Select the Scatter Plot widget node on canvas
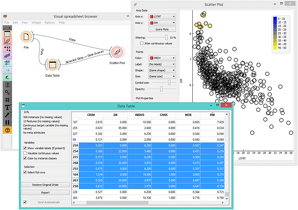This screenshot has width=298, height=210. (x=117, y=52)
